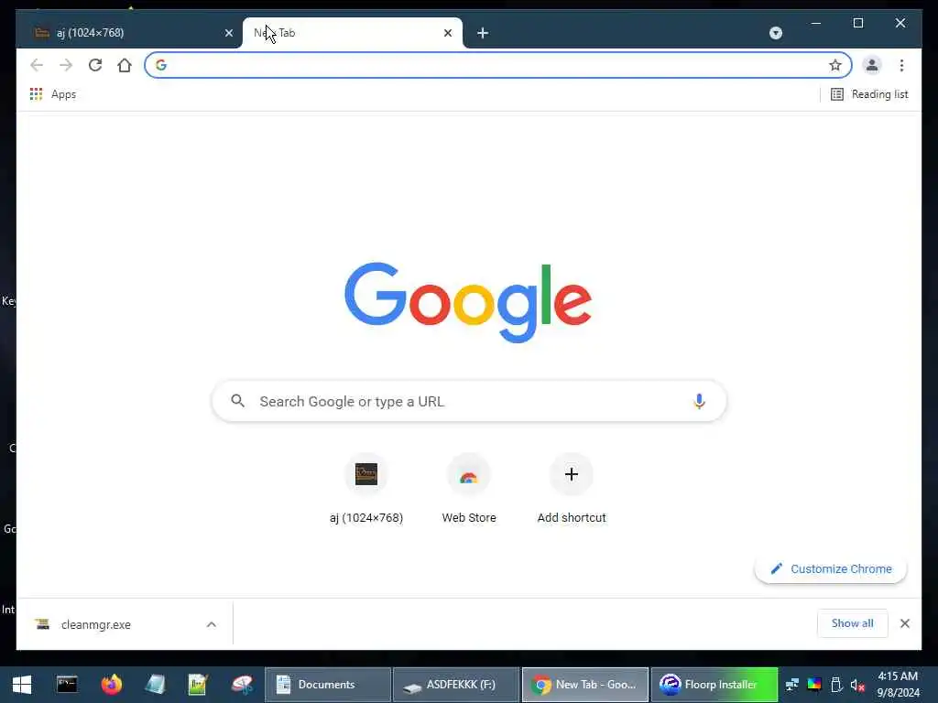Expand the cleanmgr.exe download options chevron
Image resolution: width=938 pixels, height=703 pixels.
point(212,624)
